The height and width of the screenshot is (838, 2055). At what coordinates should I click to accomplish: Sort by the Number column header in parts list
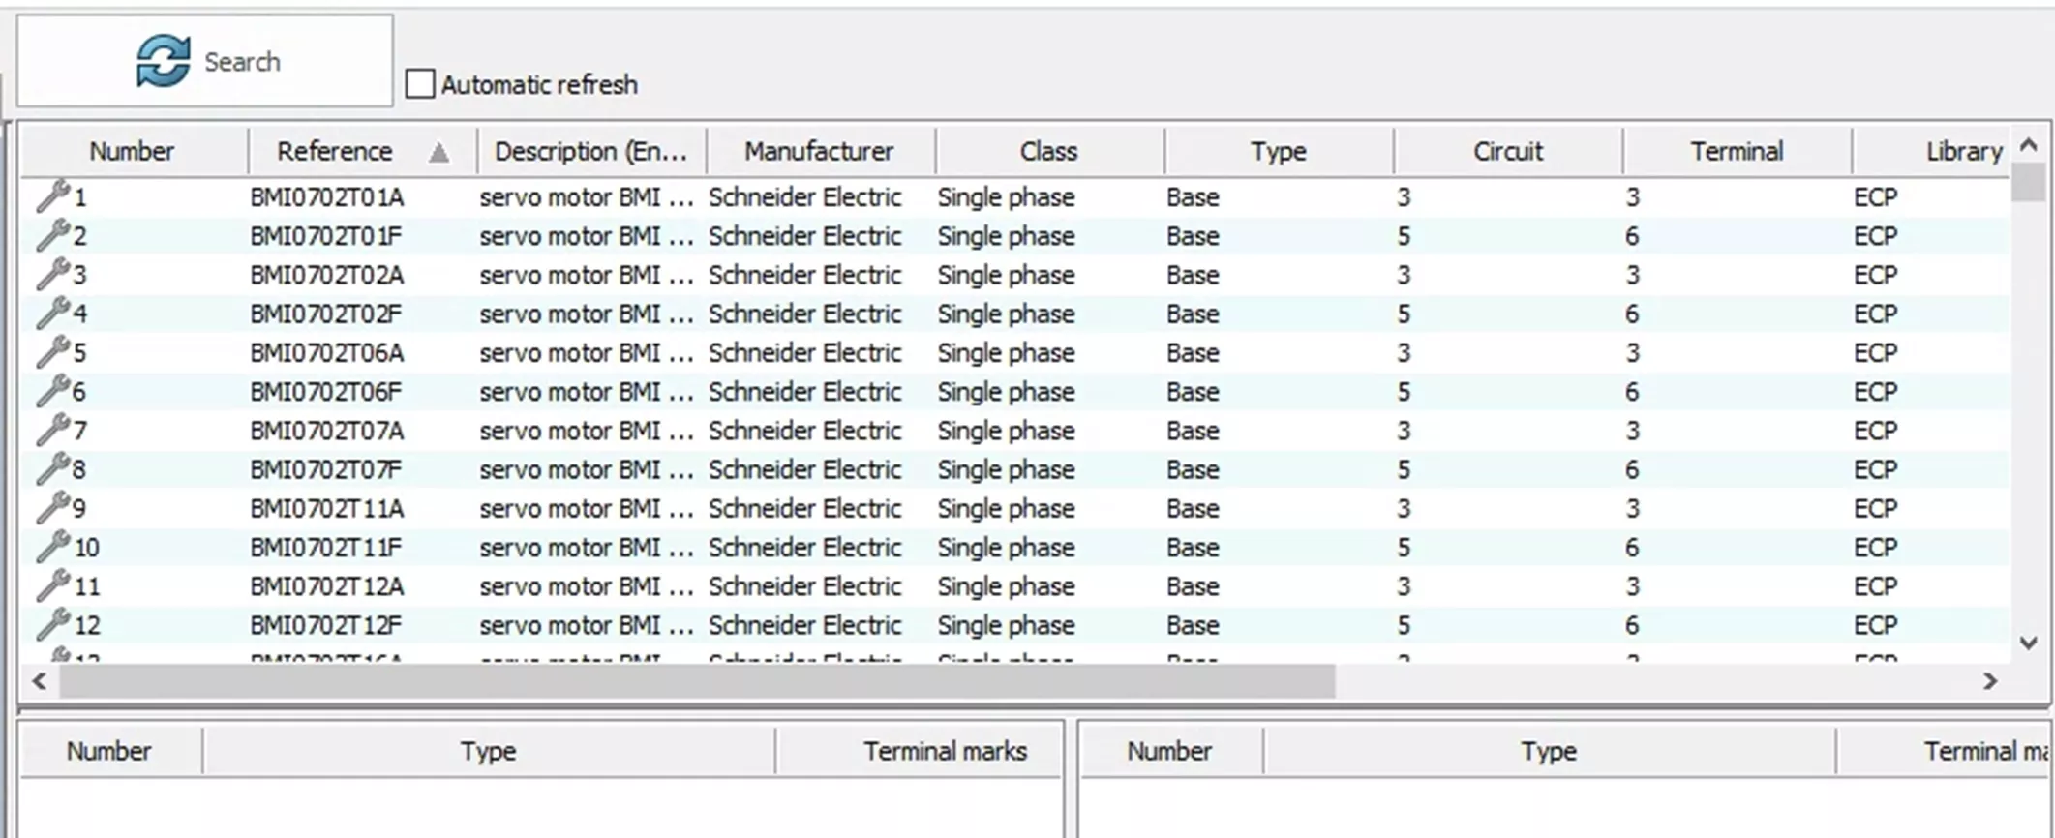[133, 151]
